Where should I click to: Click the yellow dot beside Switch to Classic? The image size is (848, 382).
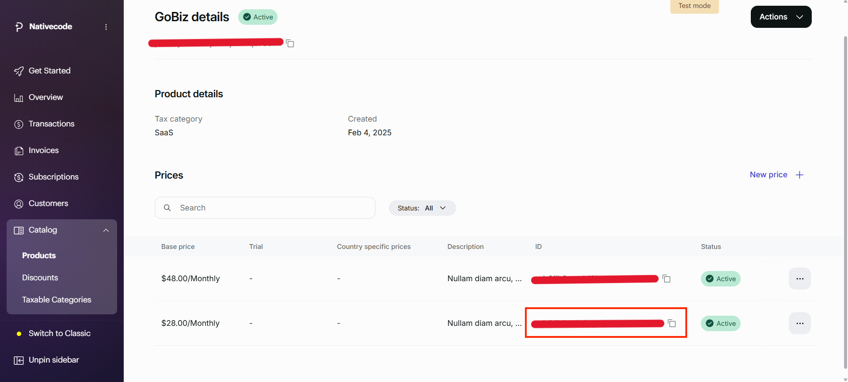pyautogui.click(x=19, y=334)
